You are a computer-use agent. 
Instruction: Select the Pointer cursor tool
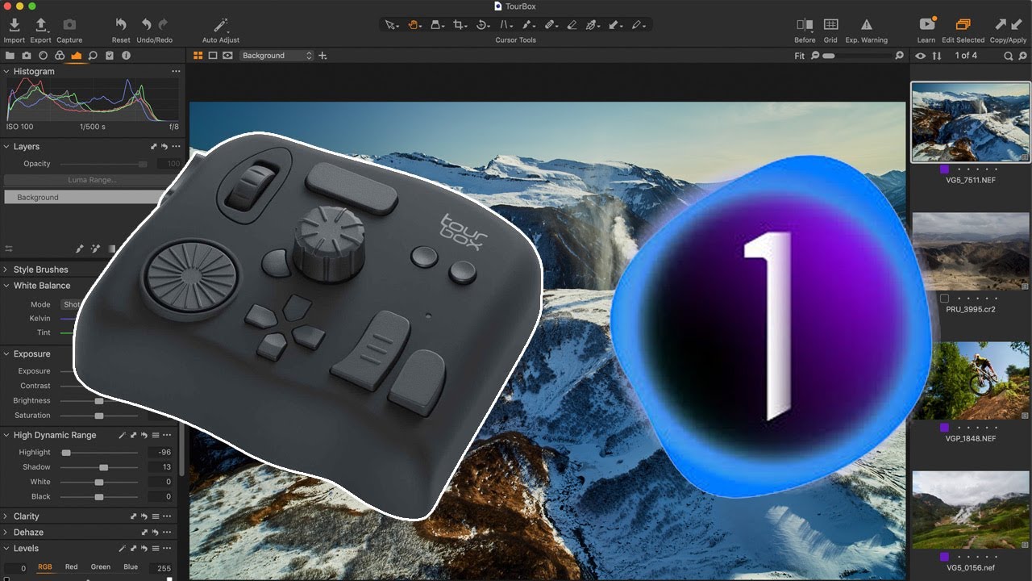click(392, 25)
